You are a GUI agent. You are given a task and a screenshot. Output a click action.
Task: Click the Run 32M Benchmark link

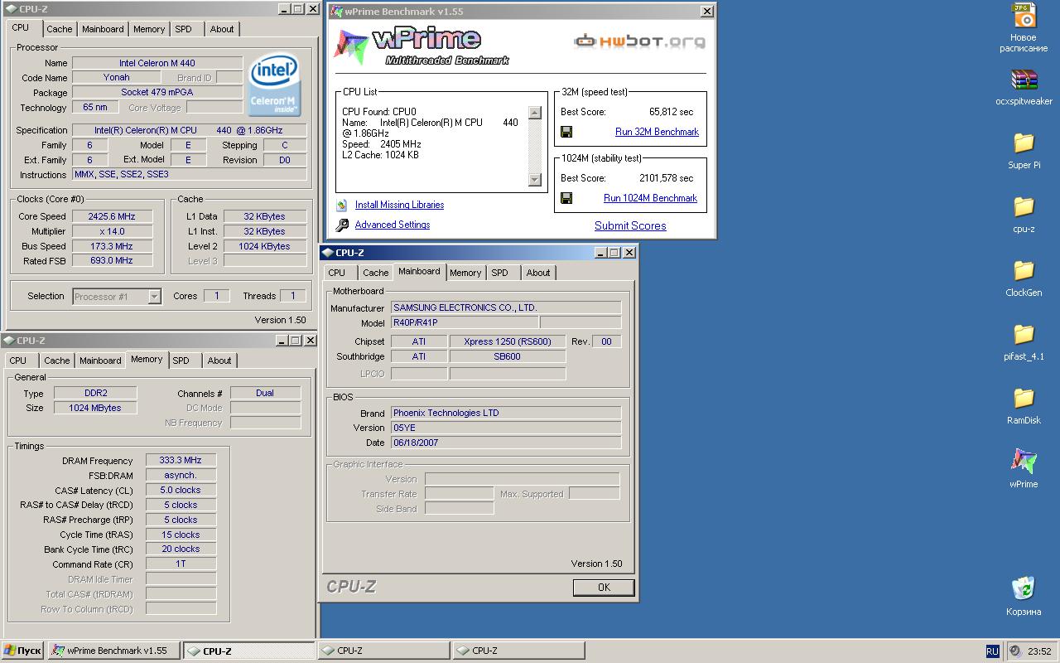click(657, 132)
